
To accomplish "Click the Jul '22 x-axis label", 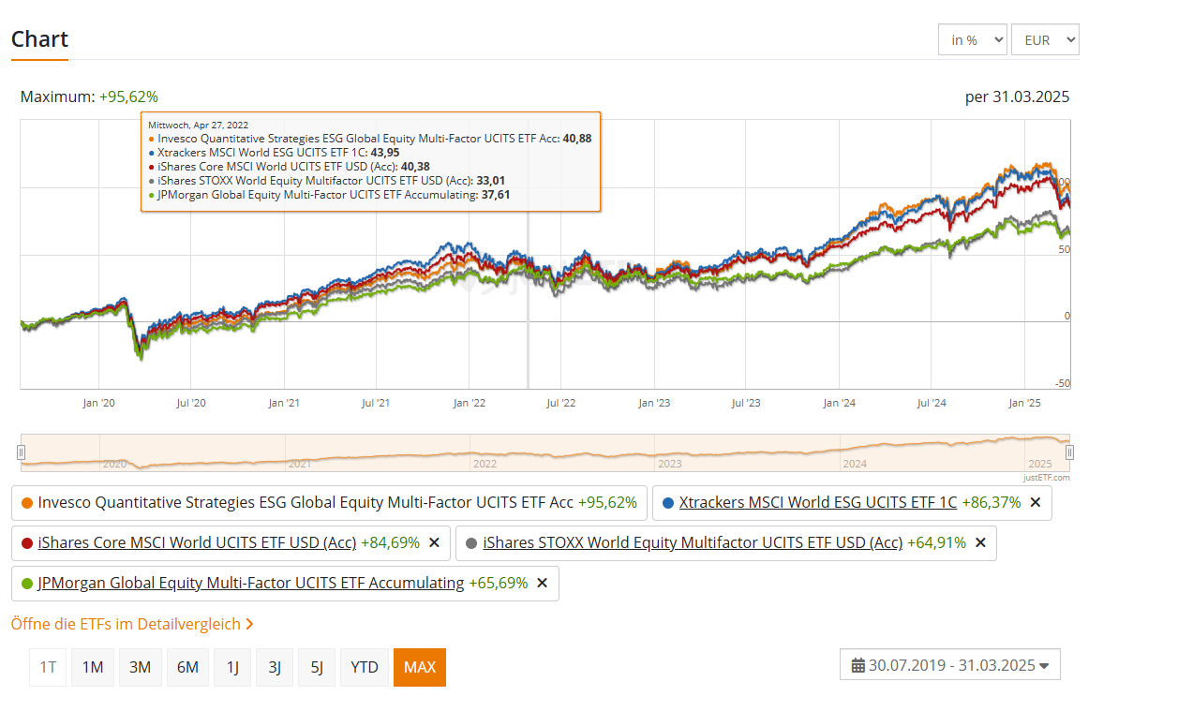I will coord(560,403).
